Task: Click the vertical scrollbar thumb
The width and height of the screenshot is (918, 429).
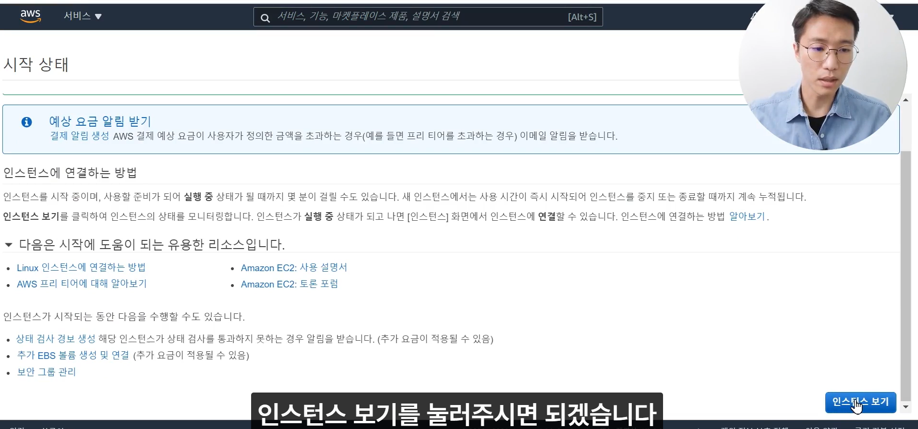Action: (x=906, y=275)
